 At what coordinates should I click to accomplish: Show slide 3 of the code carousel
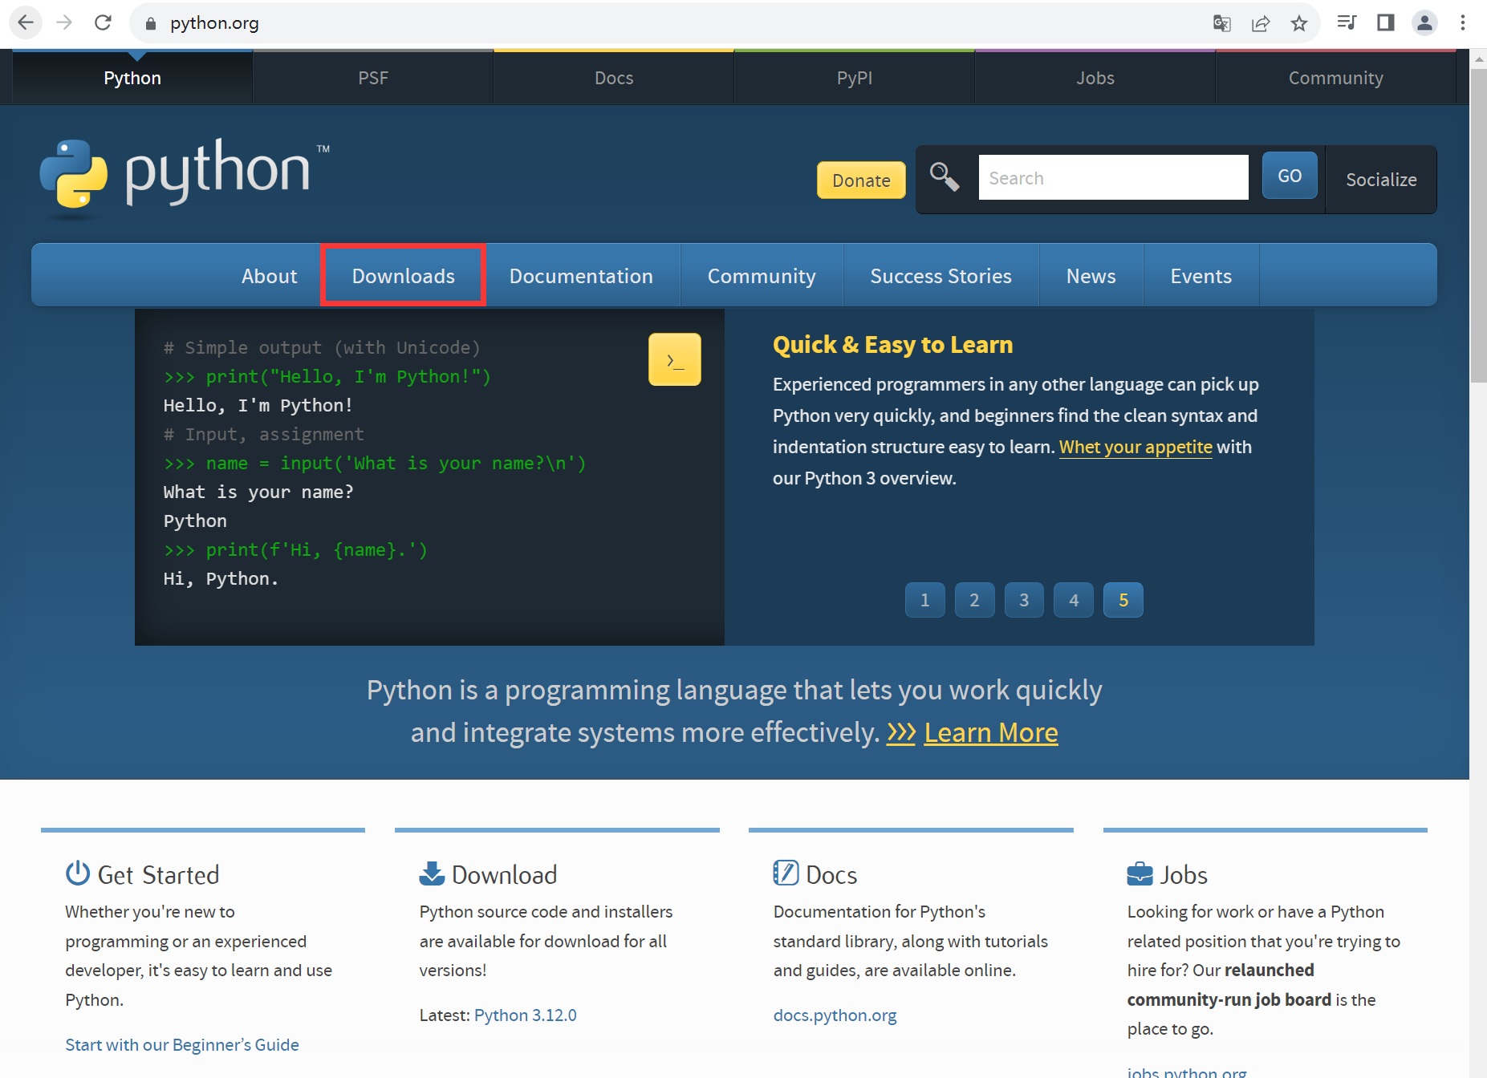1024,600
